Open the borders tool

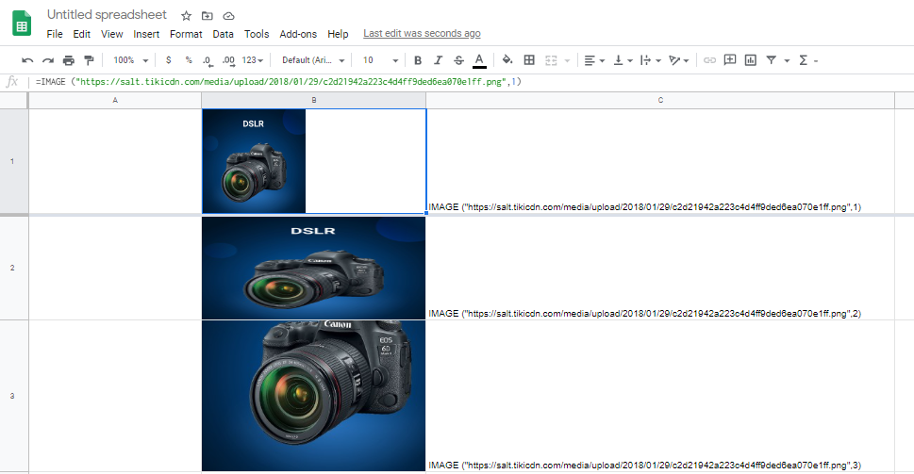pyautogui.click(x=529, y=60)
